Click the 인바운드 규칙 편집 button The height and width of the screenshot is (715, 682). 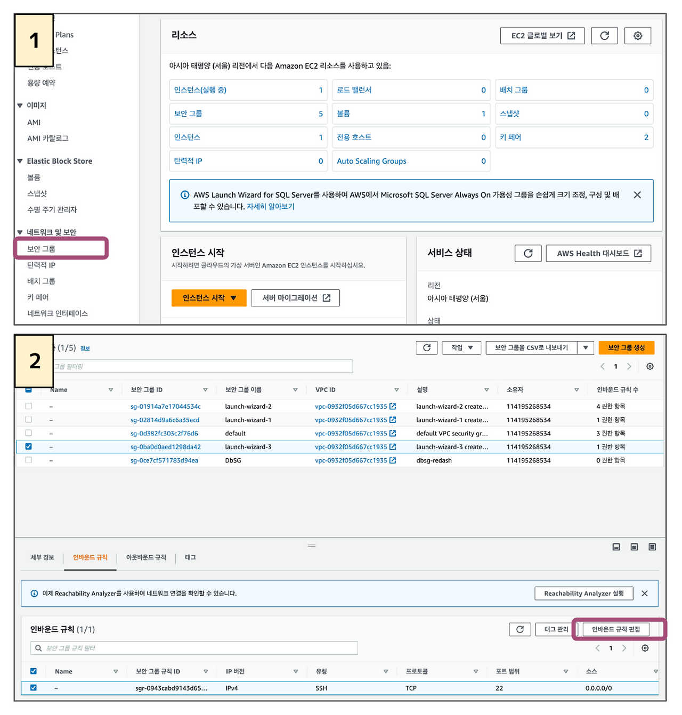[x=616, y=629]
